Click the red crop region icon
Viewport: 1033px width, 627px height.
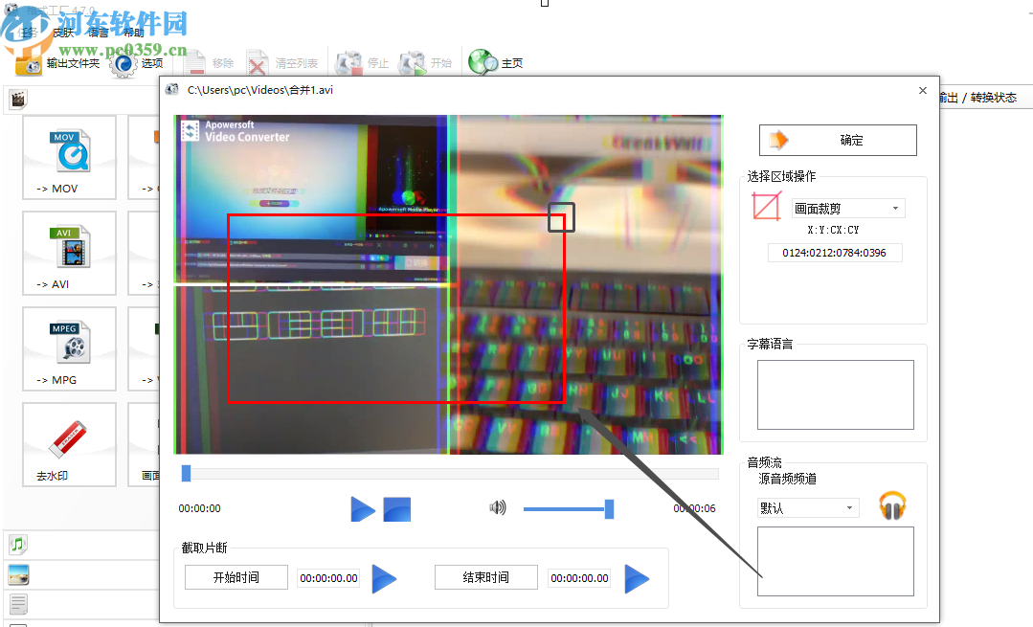766,207
